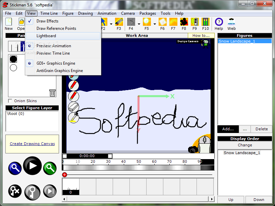The width and height of the screenshot is (275, 206).
Task: Select Preview: Animation option
Action: [63, 46]
